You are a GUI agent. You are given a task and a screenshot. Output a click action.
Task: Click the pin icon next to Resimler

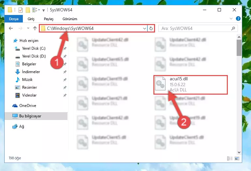[65, 87]
